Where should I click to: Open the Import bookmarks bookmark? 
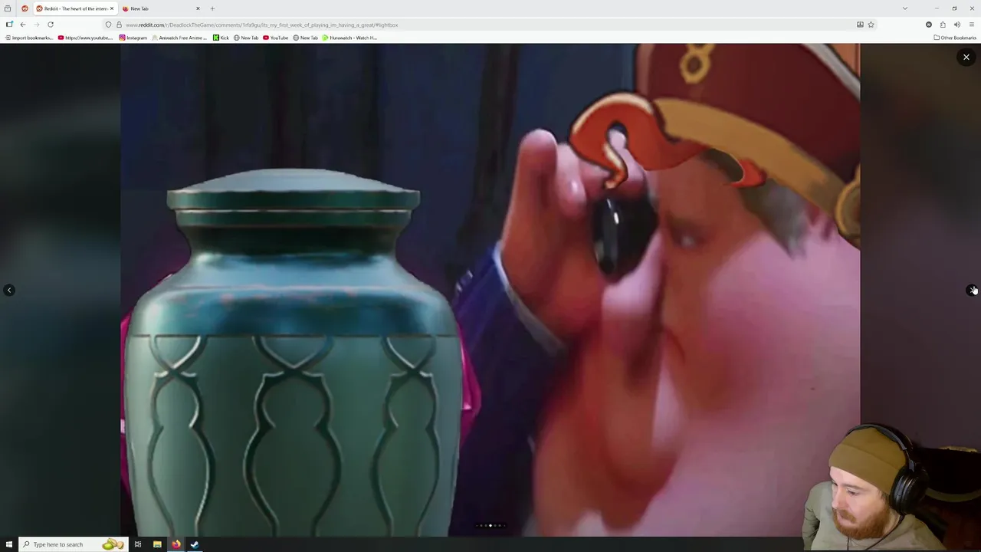coord(29,38)
